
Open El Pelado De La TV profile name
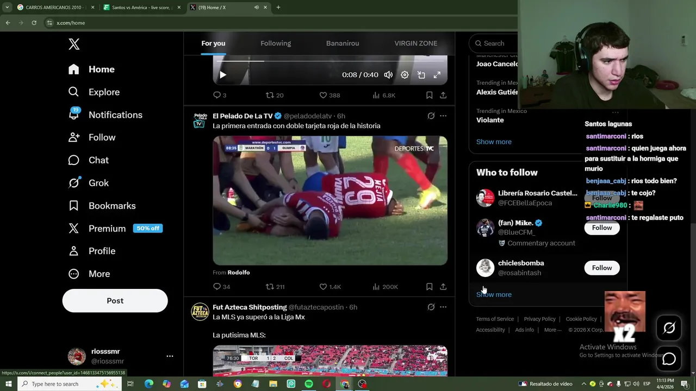coord(243,116)
